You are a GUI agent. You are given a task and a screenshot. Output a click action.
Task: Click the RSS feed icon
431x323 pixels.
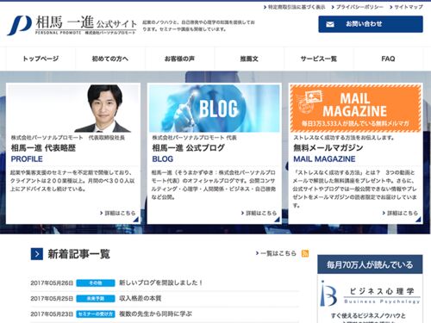pos(305,253)
